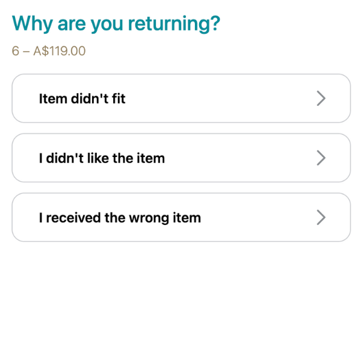This screenshot has width=361, height=361.
Task: Tap the "I received the wrong item" label text
Action: click(120, 218)
